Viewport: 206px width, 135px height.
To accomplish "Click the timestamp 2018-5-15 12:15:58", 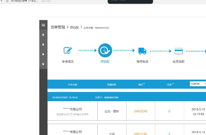I will click(x=198, y=112).
